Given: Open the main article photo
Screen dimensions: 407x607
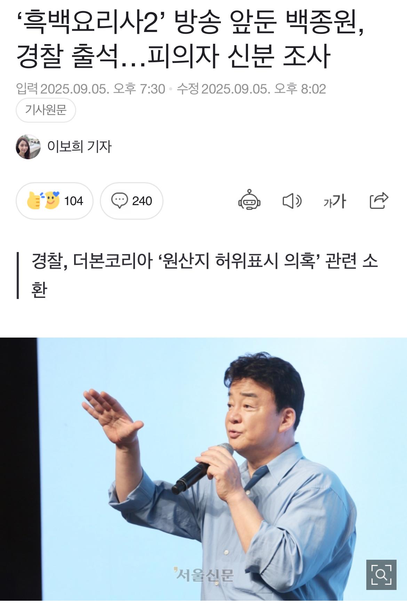Looking at the screenshot, I should tap(203, 469).
